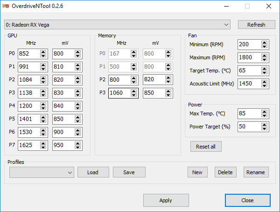Decrease GPU P6 mV with the down arrow
This screenshot has width=280, height=212.
[77, 134]
